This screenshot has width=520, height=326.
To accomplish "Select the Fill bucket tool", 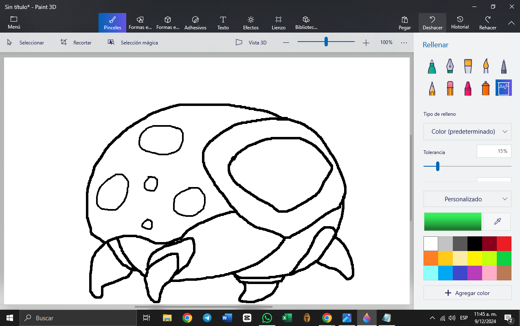I will click(504, 88).
